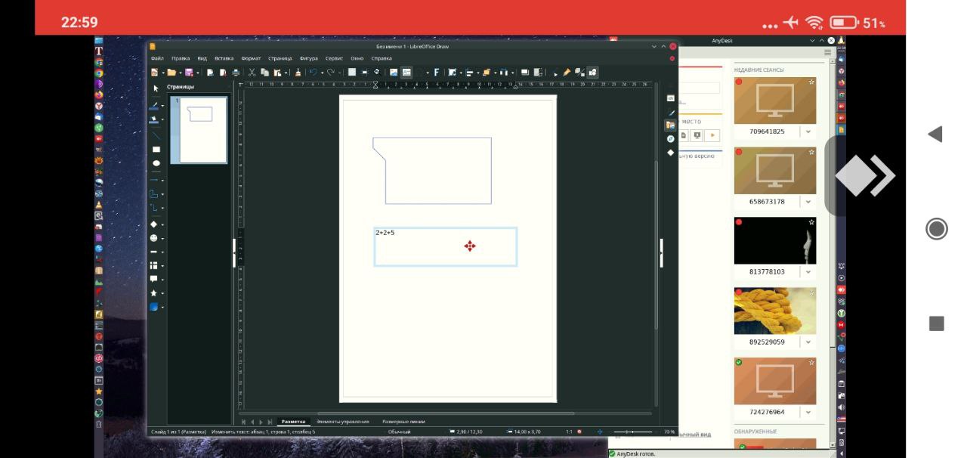Open the Gallery deck in sidebar
This screenshot has width=967, height=458.
coord(670,125)
